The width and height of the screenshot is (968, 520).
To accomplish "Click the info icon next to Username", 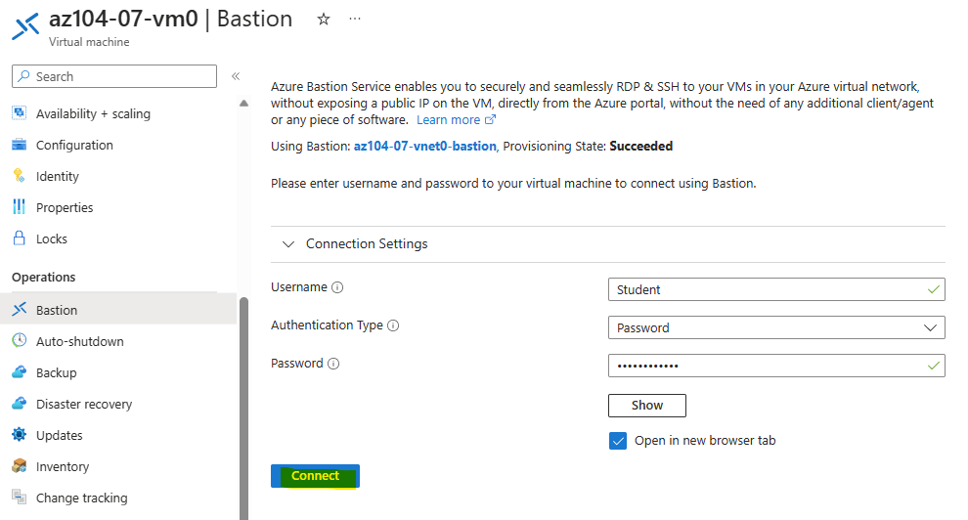I will pos(337,287).
